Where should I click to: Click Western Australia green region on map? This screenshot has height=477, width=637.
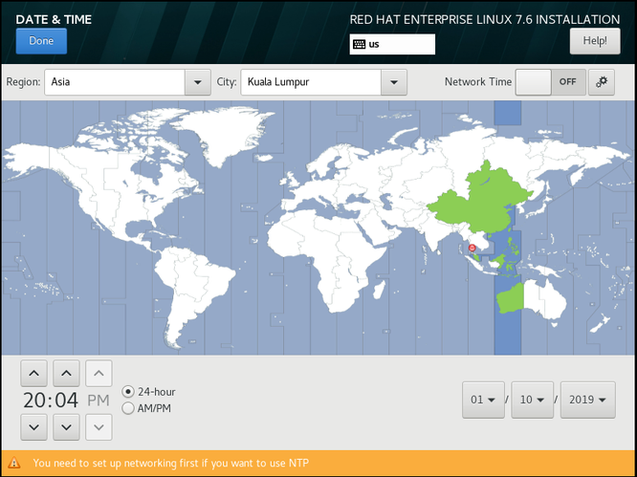[511, 299]
